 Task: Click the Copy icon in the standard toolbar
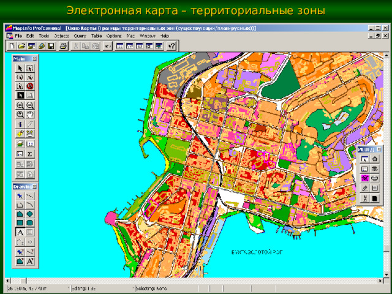(86, 46)
